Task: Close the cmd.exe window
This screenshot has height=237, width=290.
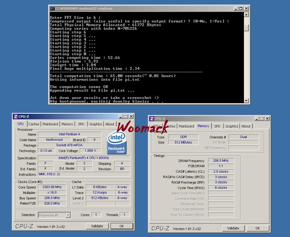Action: point(246,8)
